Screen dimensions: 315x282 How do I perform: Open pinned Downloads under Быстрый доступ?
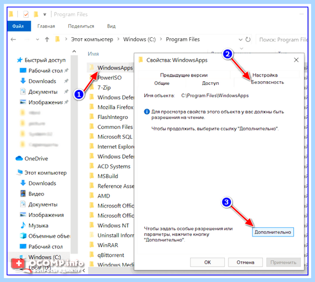click(x=44, y=81)
